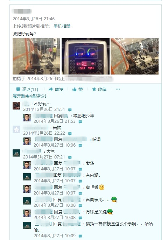Click the reply bubble beside 喜闻乐见 comment time
The height and width of the screenshot is (240, 168).
coord(80,206)
